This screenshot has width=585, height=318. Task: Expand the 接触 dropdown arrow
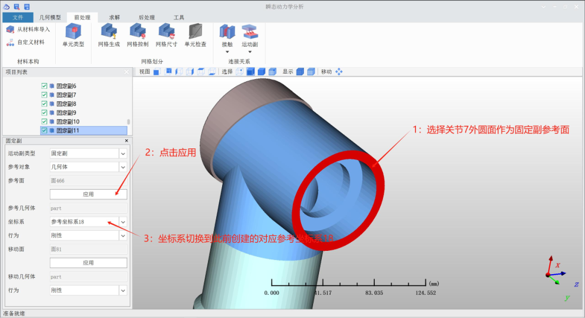coord(227,52)
